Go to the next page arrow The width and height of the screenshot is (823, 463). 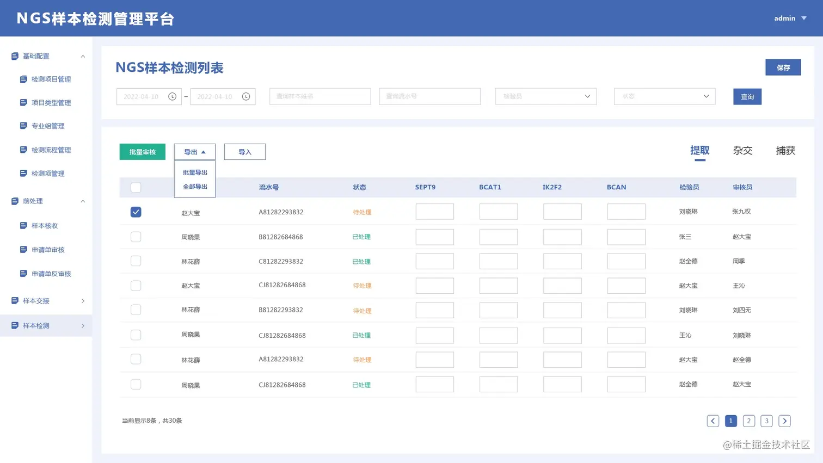pyautogui.click(x=784, y=421)
